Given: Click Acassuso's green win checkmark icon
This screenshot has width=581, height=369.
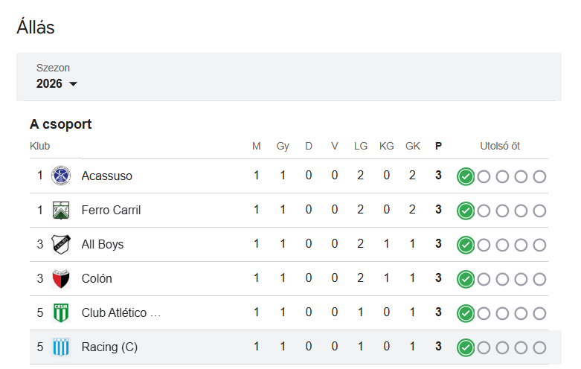Looking at the screenshot, I should pyautogui.click(x=466, y=176).
